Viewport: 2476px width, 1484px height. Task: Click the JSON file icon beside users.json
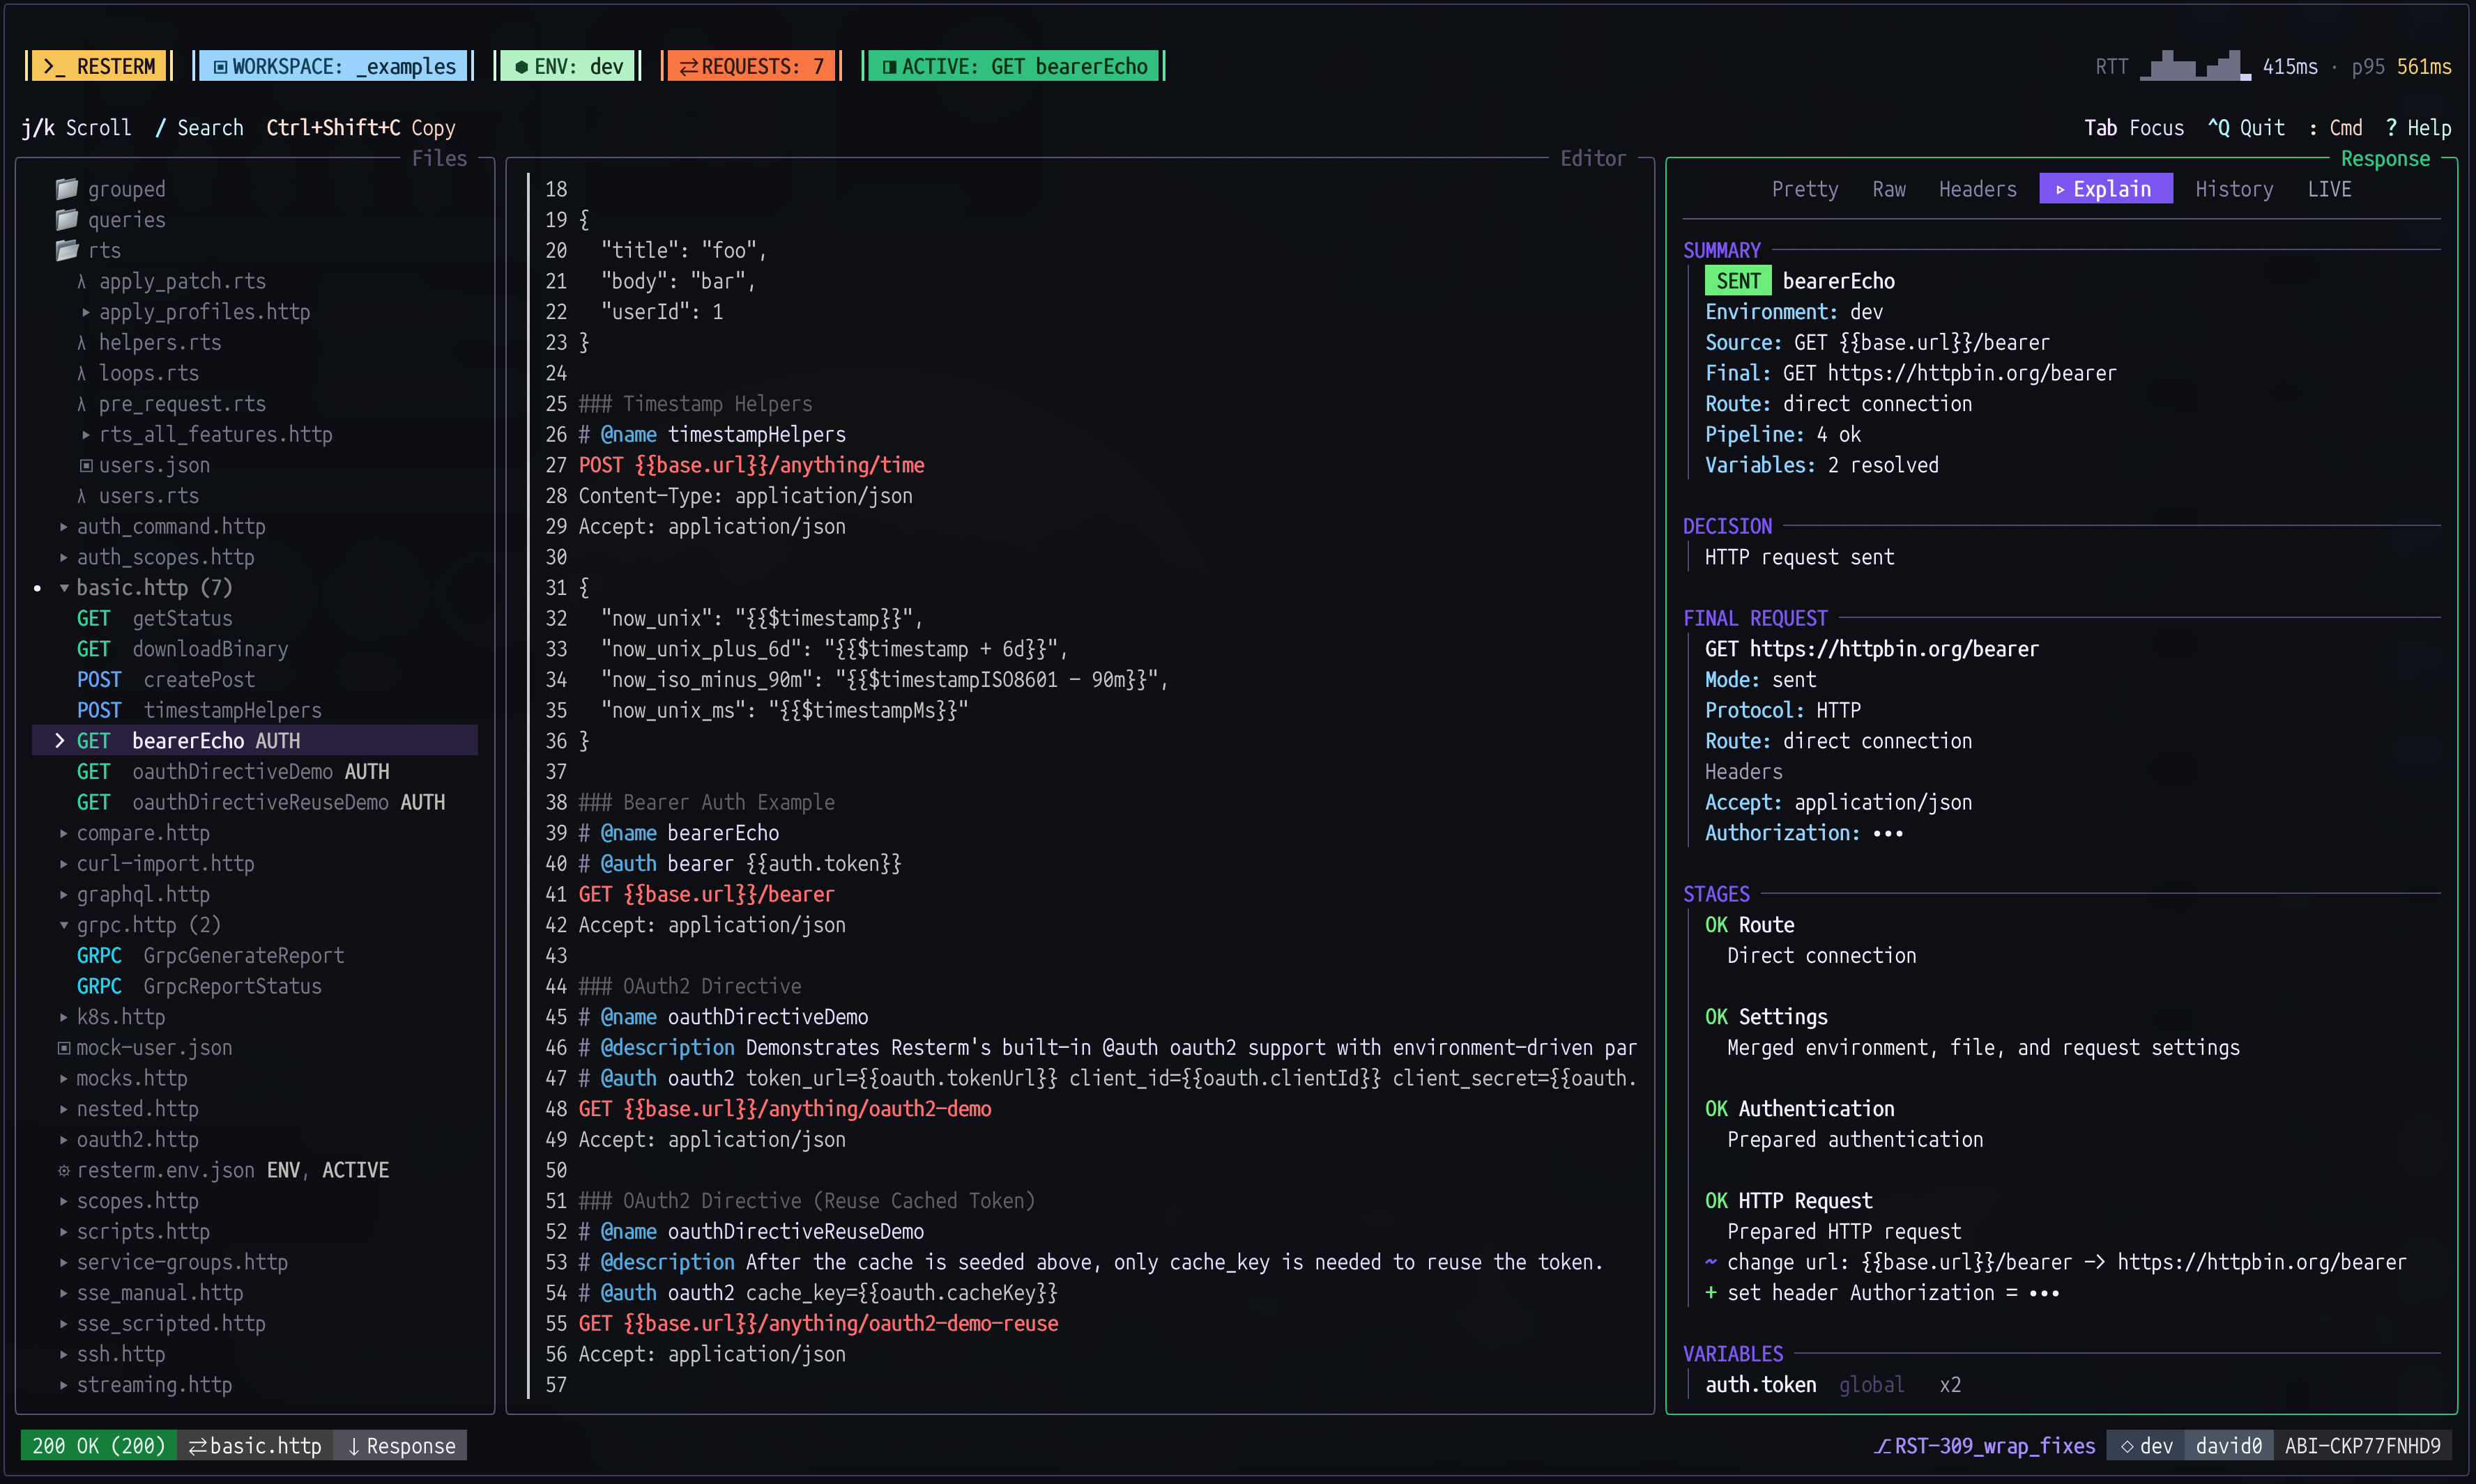point(86,465)
